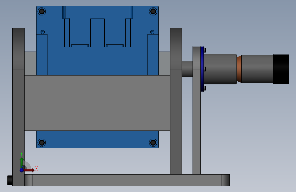The height and width of the screenshot is (192, 296).
Task: Select the black knob at the base's left end
Action: coord(10,180)
